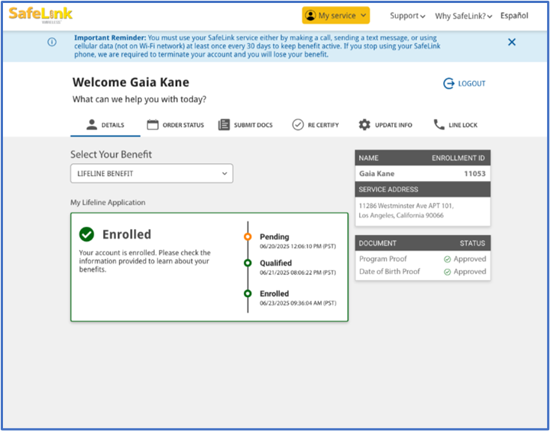Image resolution: width=550 pixels, height=431 pixels.
Task: Open the My service account menu
Action: tap(336, 16)
